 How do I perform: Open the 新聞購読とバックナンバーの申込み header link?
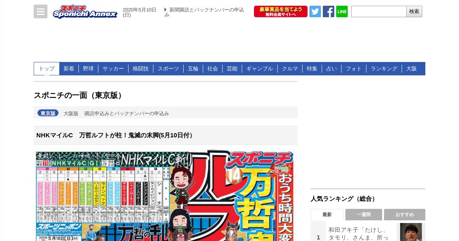[x=204, y=12]
